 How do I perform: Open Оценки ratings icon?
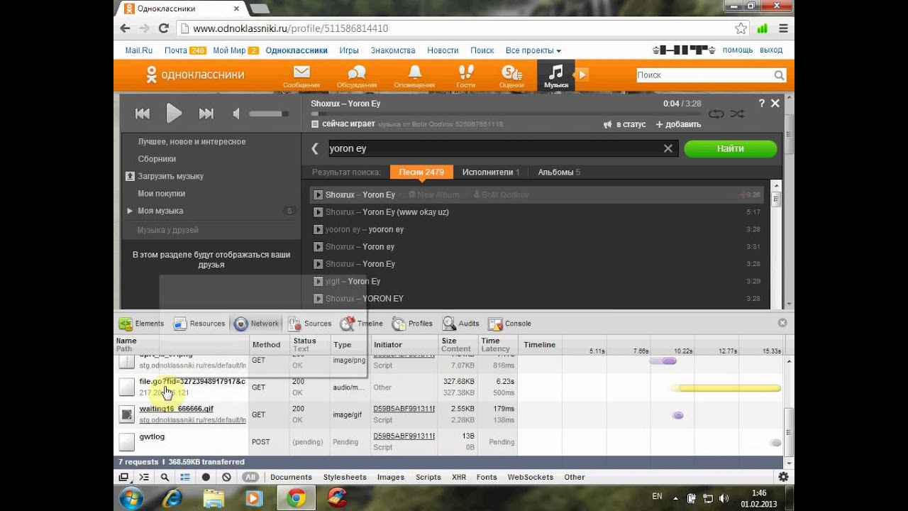pos(511,76)
